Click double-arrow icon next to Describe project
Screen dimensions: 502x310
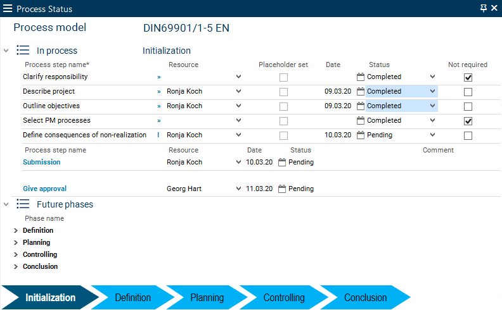click(x=159, y=92)
